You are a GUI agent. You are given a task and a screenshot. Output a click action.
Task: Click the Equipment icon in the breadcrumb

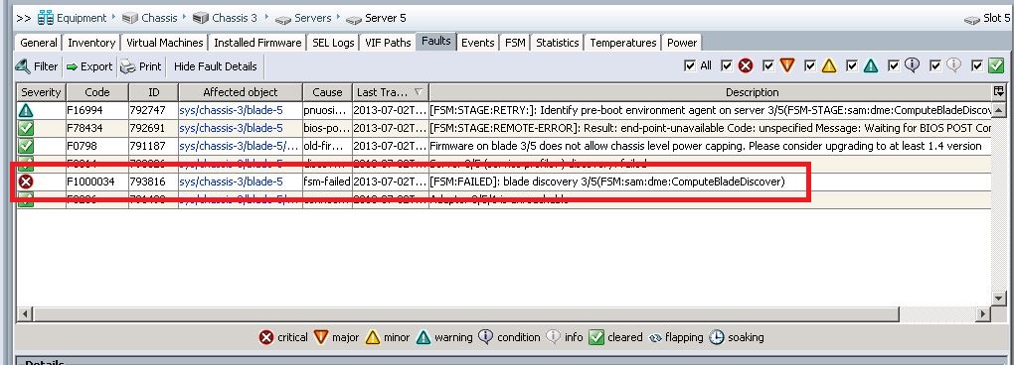(46, 18)
